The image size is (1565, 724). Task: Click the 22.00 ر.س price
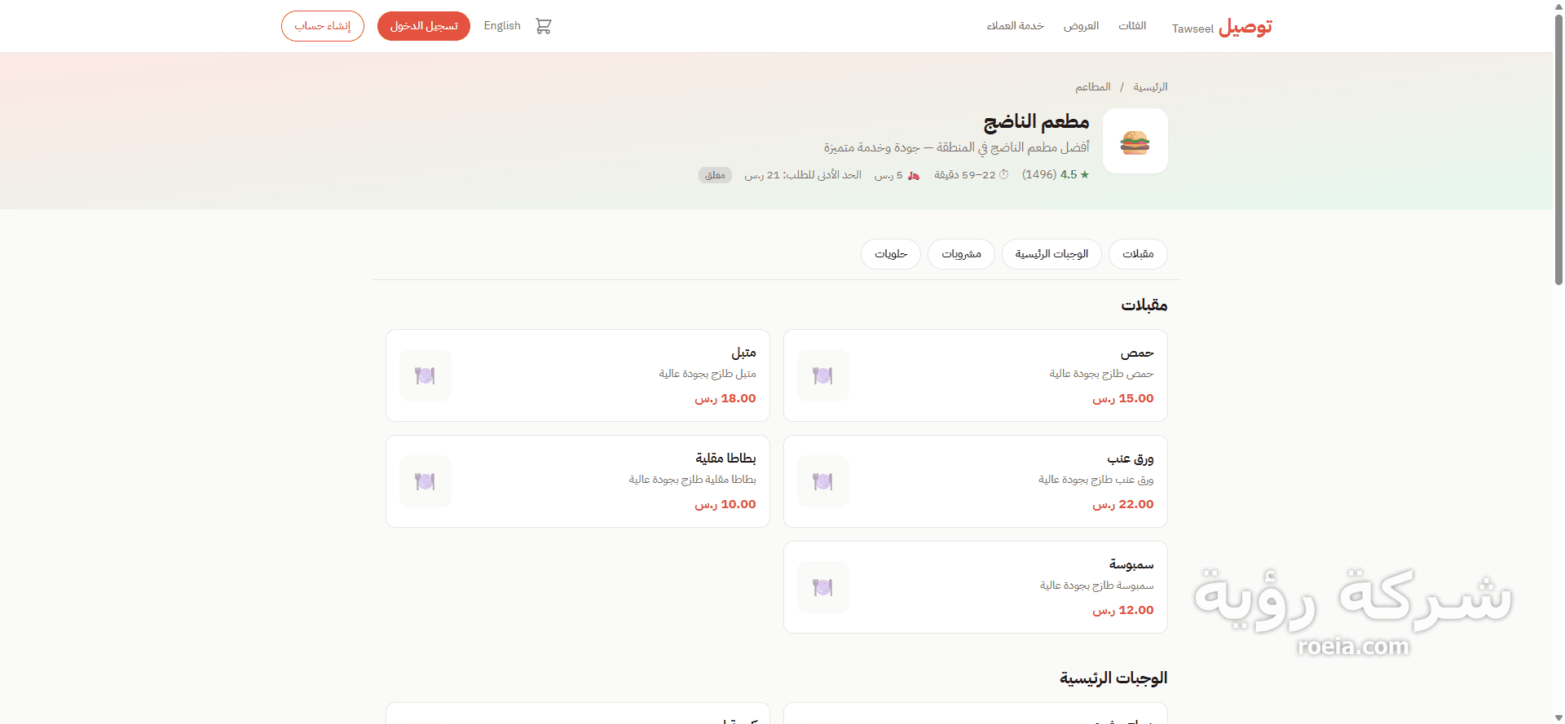click(x=1123, y=504)
